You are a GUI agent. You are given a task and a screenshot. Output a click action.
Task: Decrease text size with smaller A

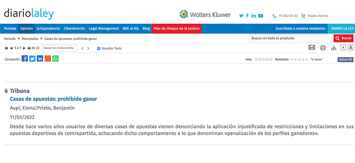[343, 48]
